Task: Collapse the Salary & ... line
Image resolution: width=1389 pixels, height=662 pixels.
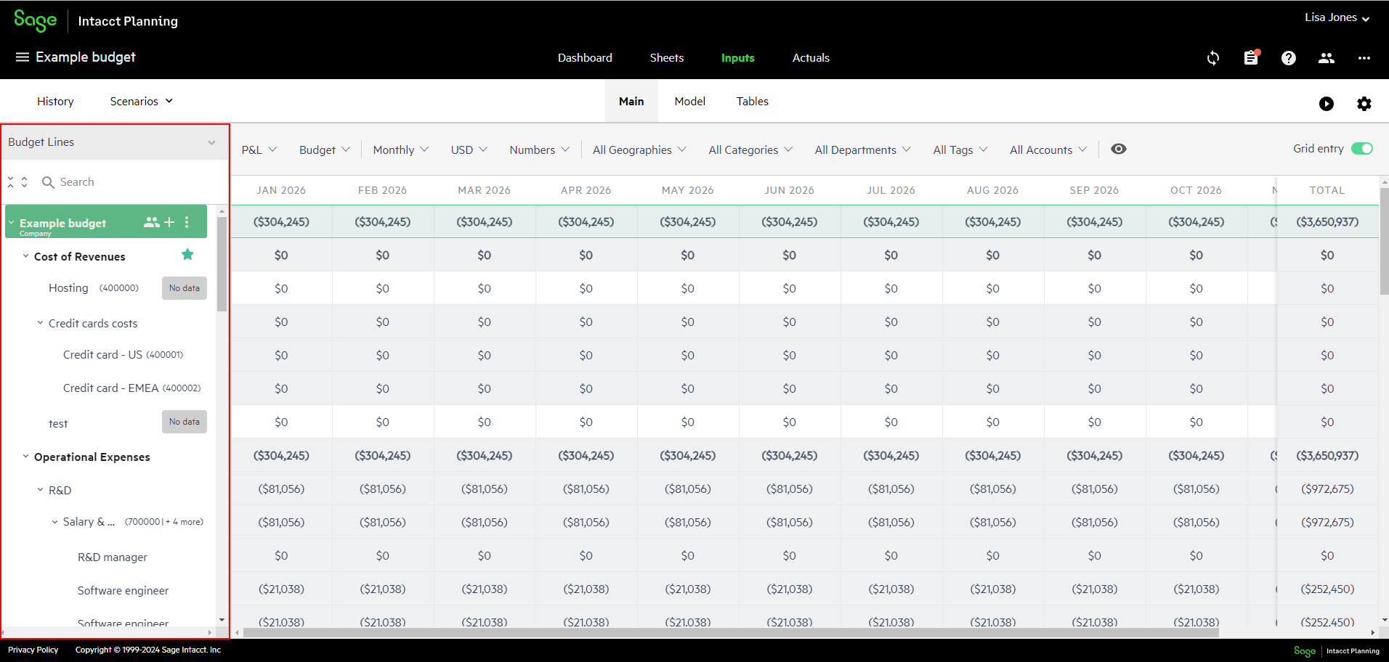Action: point(54,522)
